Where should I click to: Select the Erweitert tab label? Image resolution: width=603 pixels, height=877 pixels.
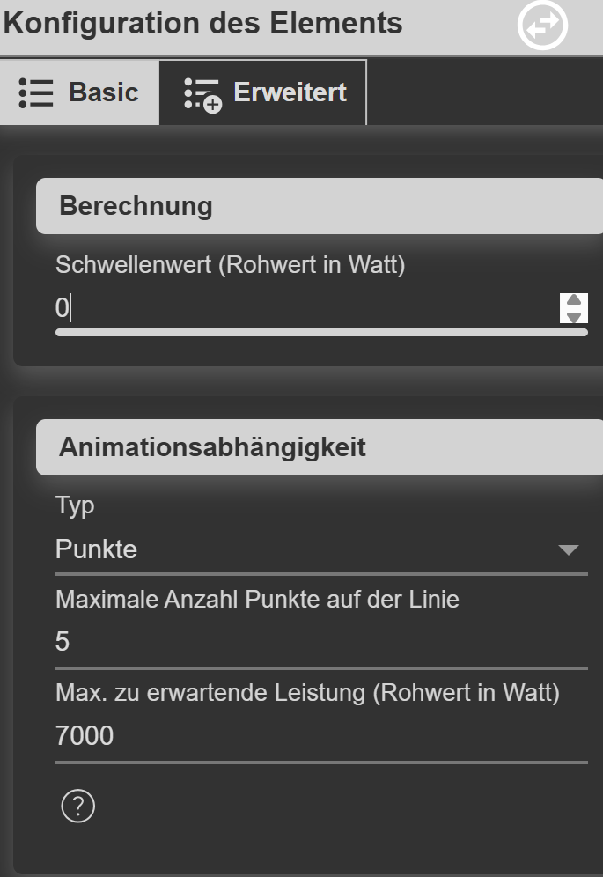289,92
